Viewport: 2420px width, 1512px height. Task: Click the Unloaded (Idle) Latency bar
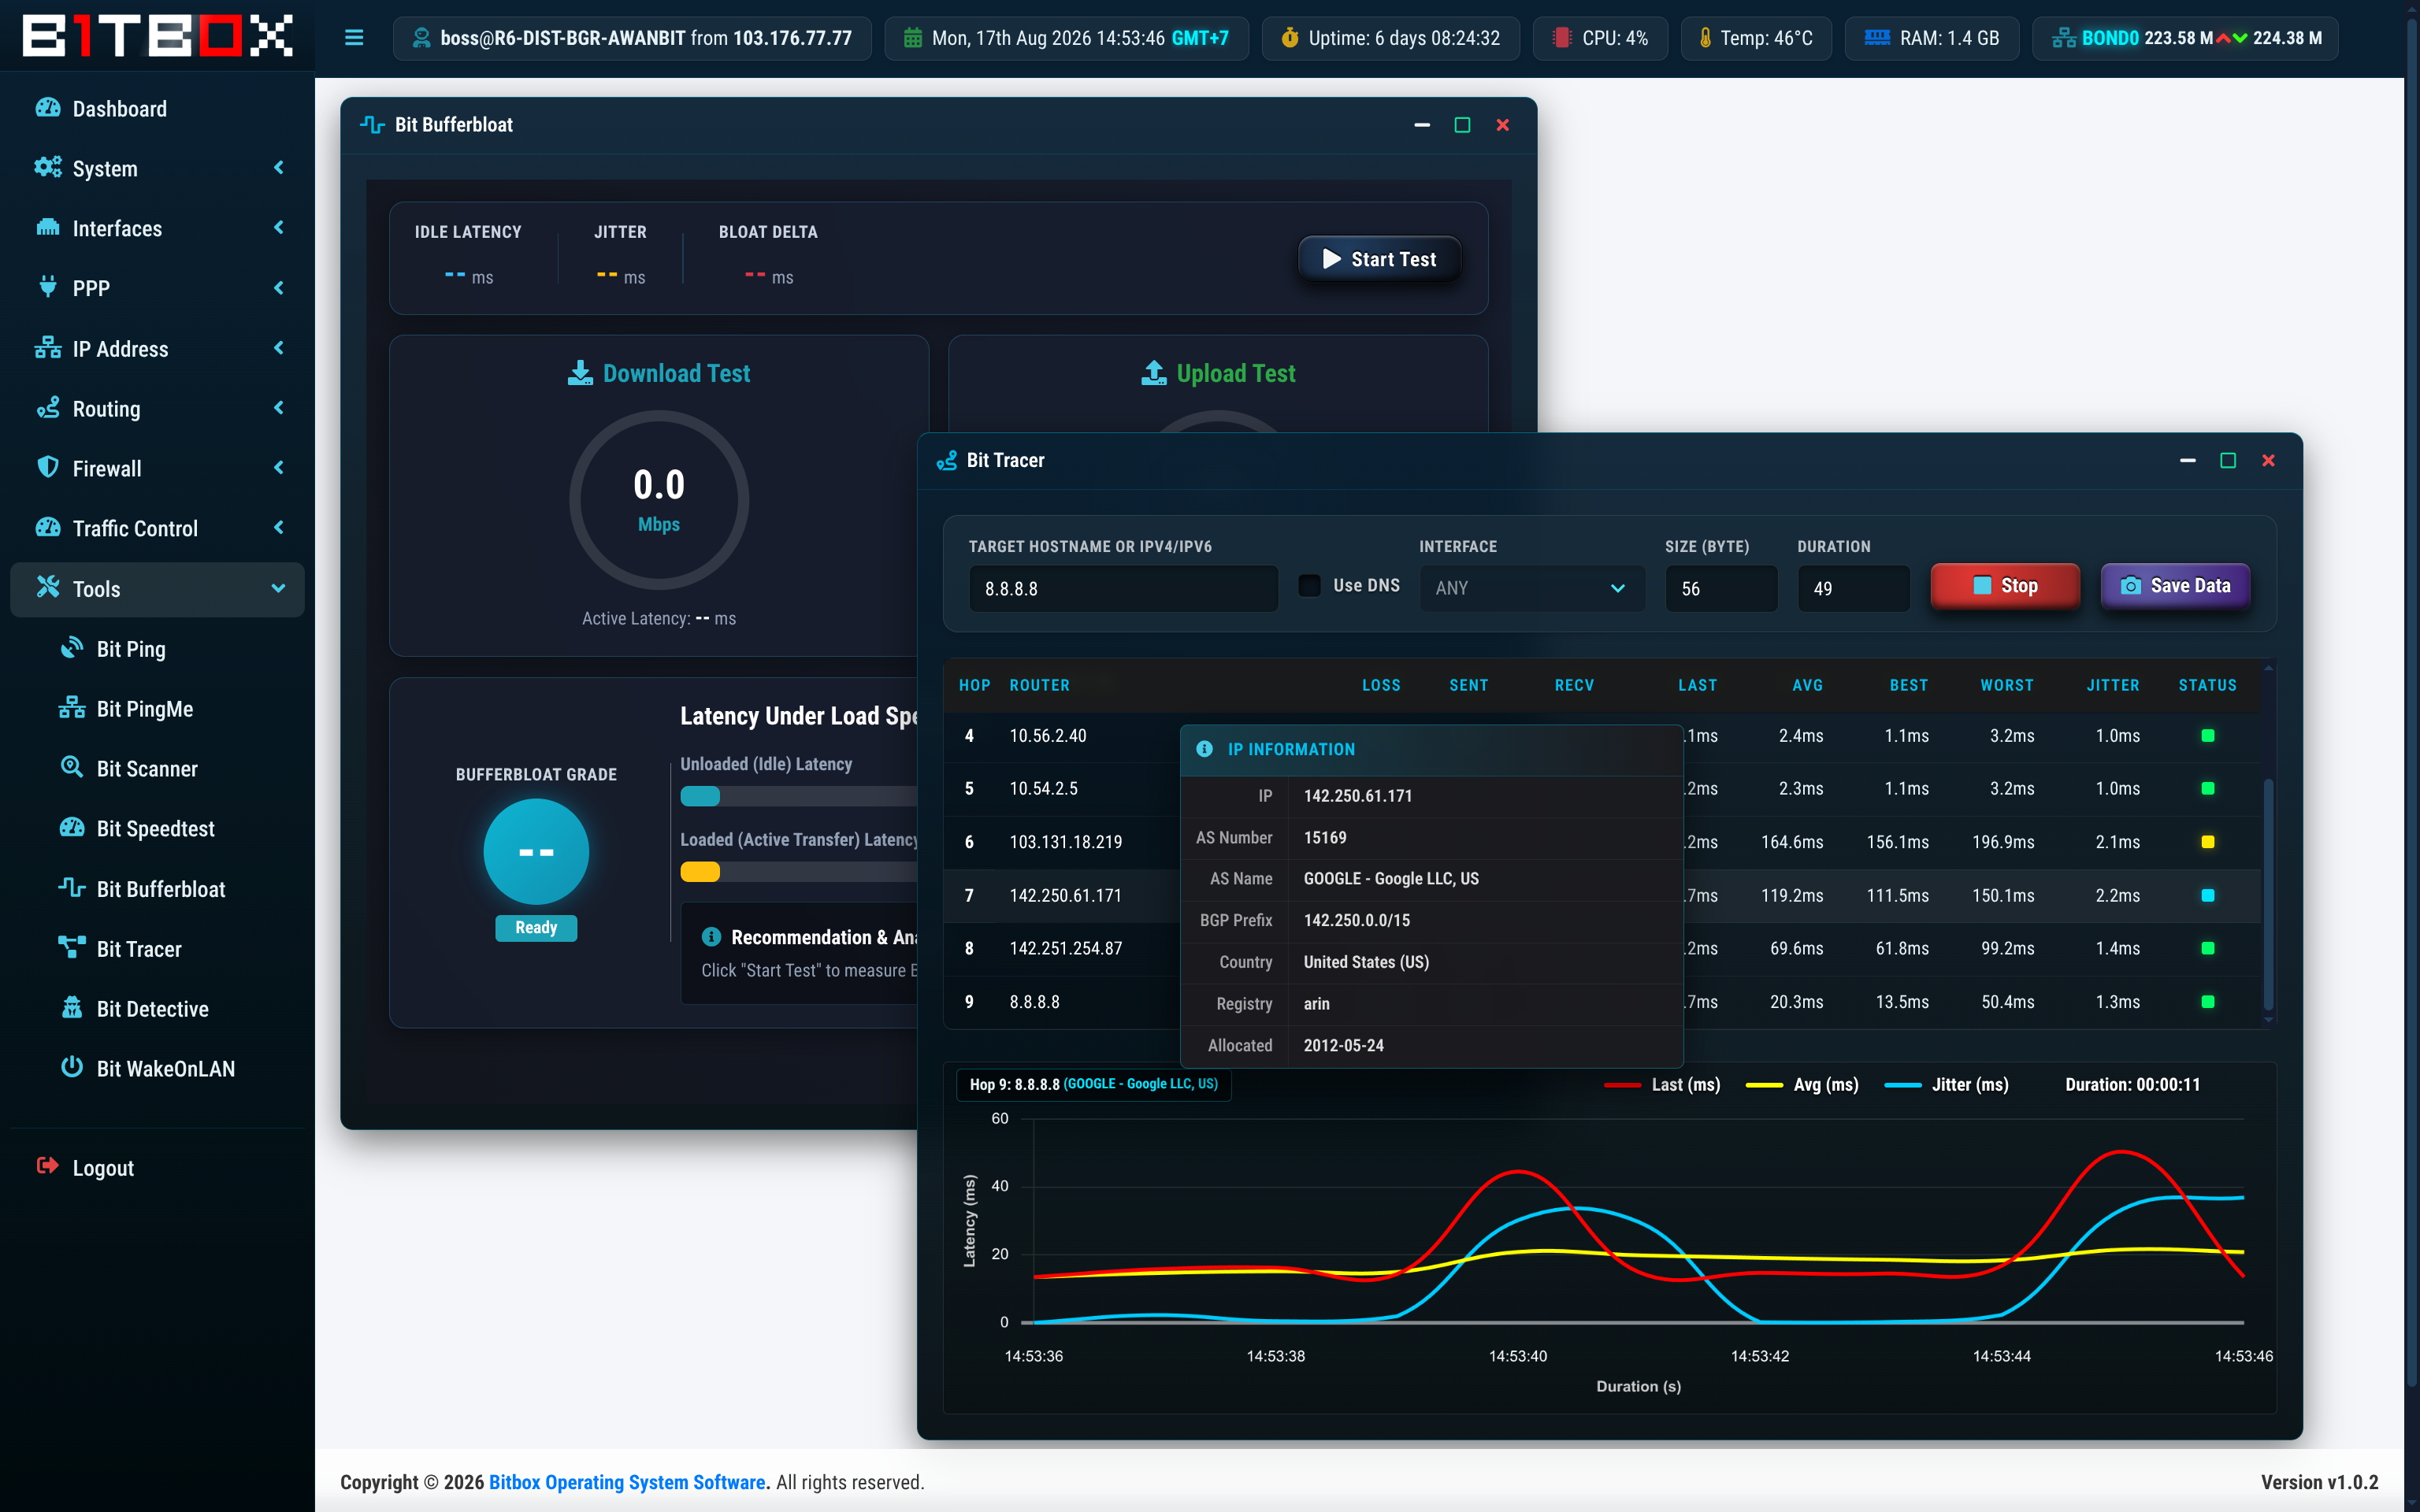798,796
